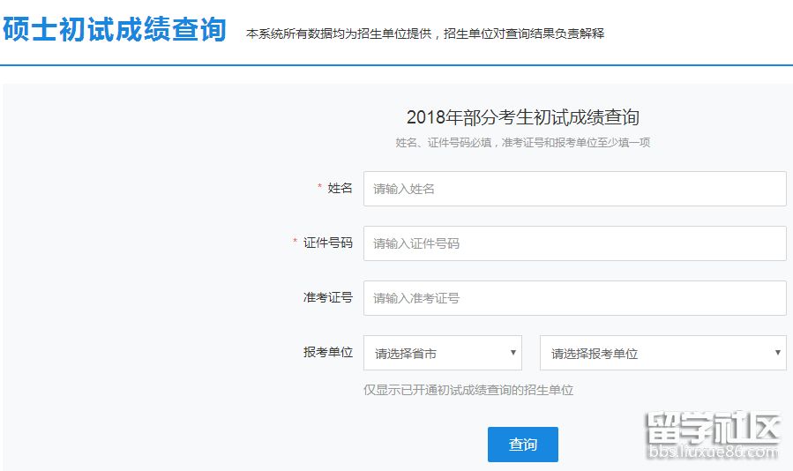Click the red asterisk beside 证件号码
The width and height of the screenshot is (793, 471).
tap(296, 242)
